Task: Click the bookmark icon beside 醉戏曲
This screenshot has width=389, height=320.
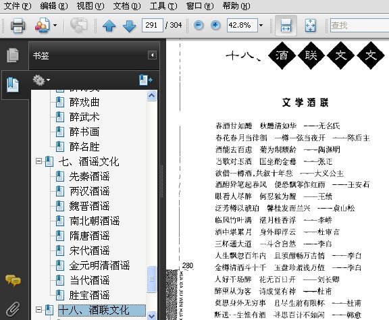Action: click(x=60, y=102)
